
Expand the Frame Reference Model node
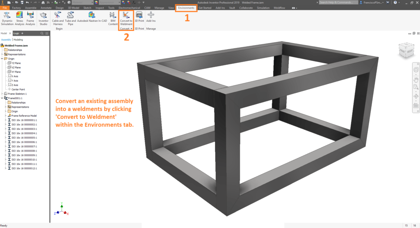coord(6,115)
